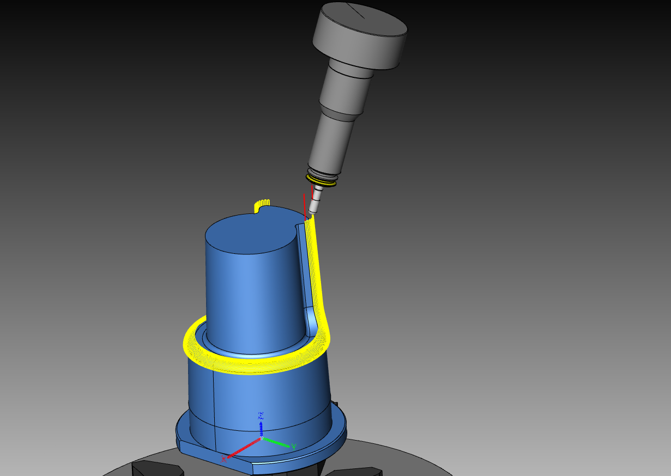Select the yellow ring on the spindle nose
The image size is (671, 476).
(x=321, y=180)
